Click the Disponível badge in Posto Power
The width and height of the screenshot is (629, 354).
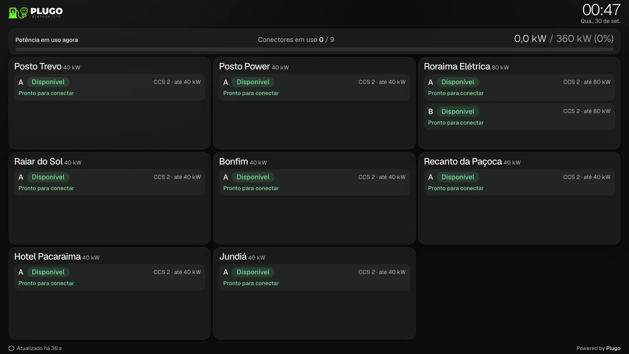coord(253,82)
